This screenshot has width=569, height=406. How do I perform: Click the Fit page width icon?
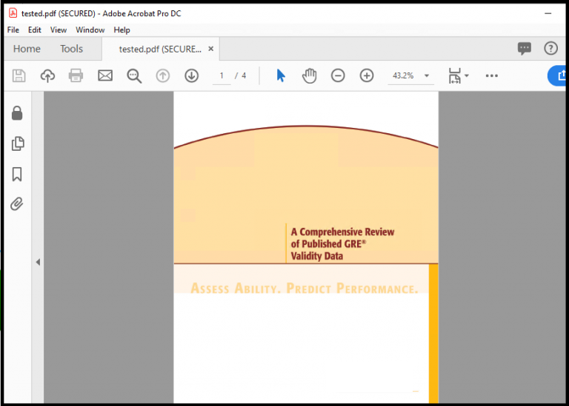tap(454, 75)
